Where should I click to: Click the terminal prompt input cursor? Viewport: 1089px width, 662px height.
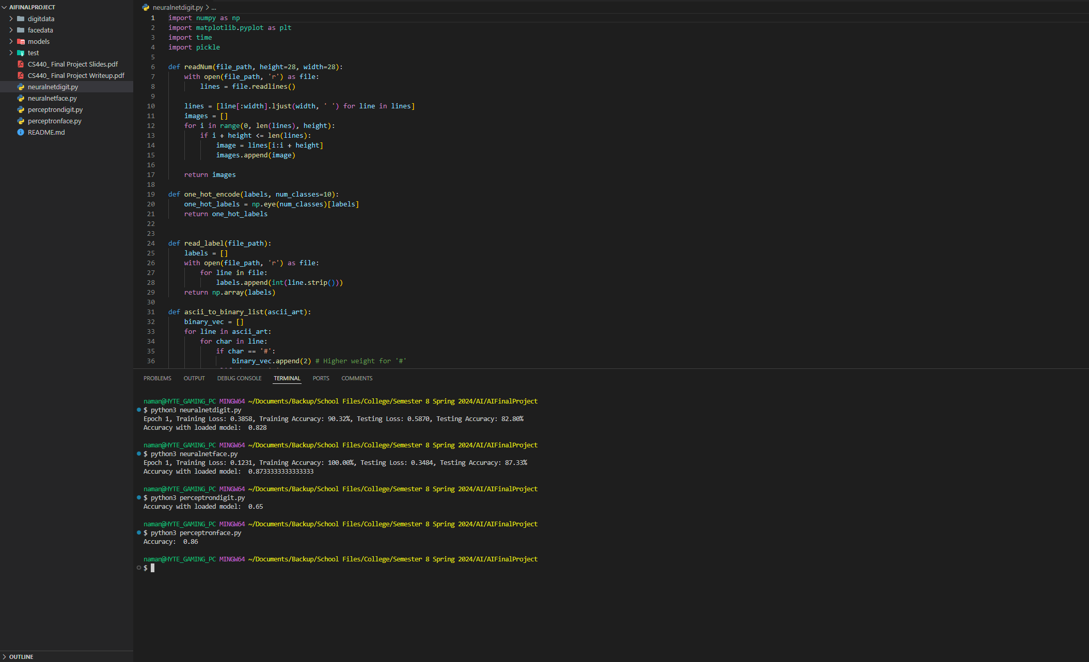[x=152, y=568]
